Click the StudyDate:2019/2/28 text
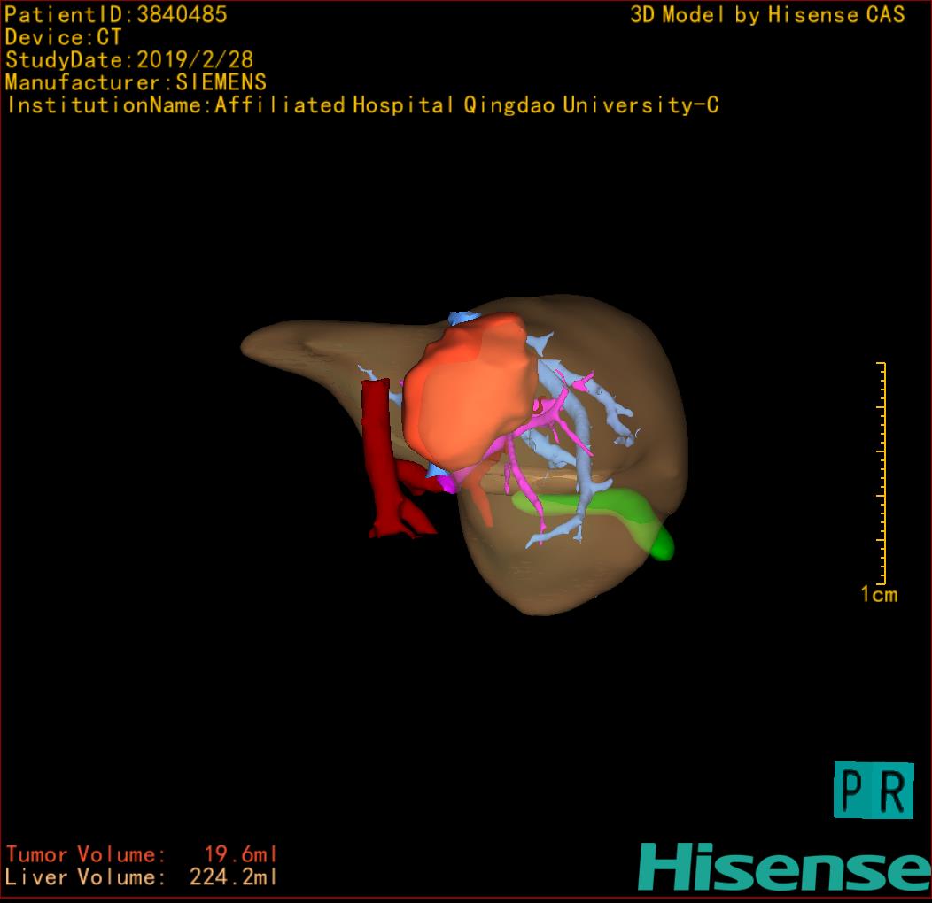The image size is (932, 903). (x=129, y=60)
